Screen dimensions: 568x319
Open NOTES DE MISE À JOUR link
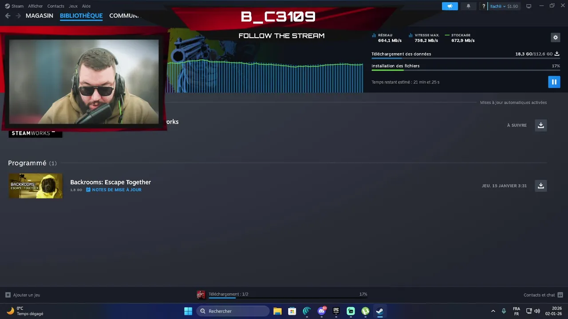(114, 190)
